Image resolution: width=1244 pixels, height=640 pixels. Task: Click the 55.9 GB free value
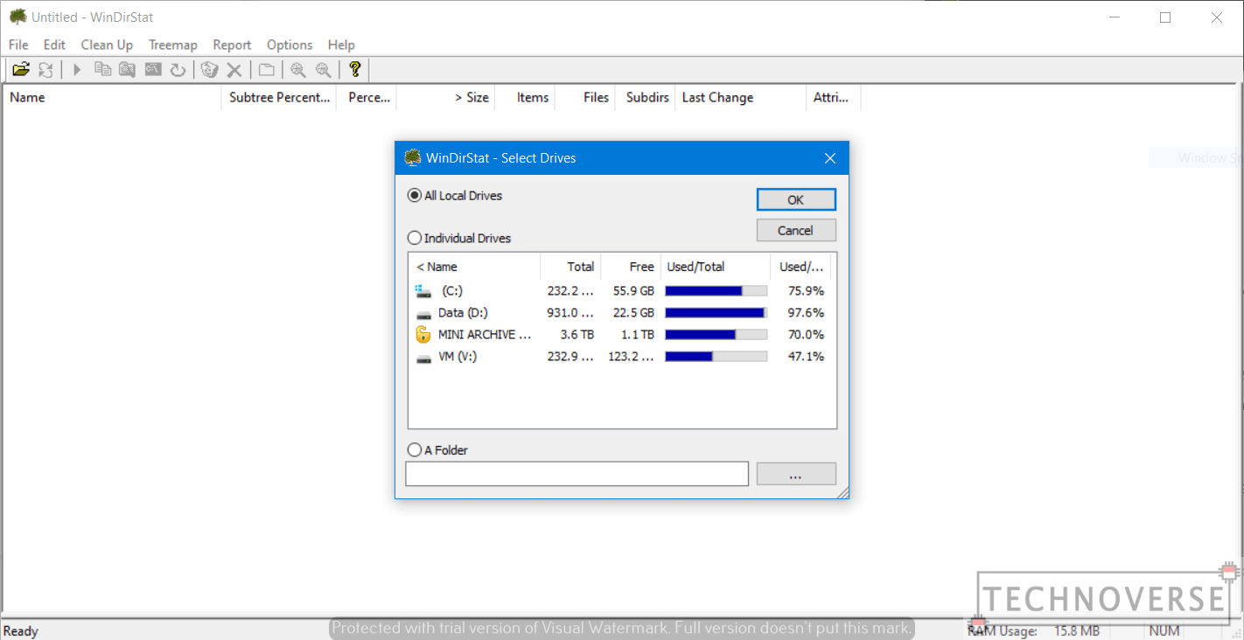tap(634, 291)
